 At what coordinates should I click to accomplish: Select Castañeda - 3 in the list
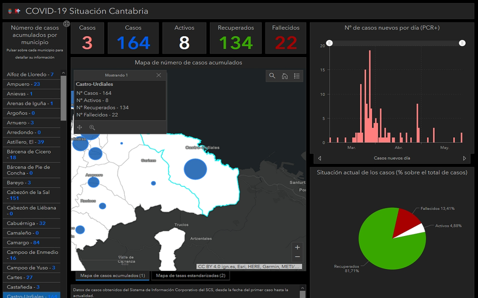[x=32, y=287]
